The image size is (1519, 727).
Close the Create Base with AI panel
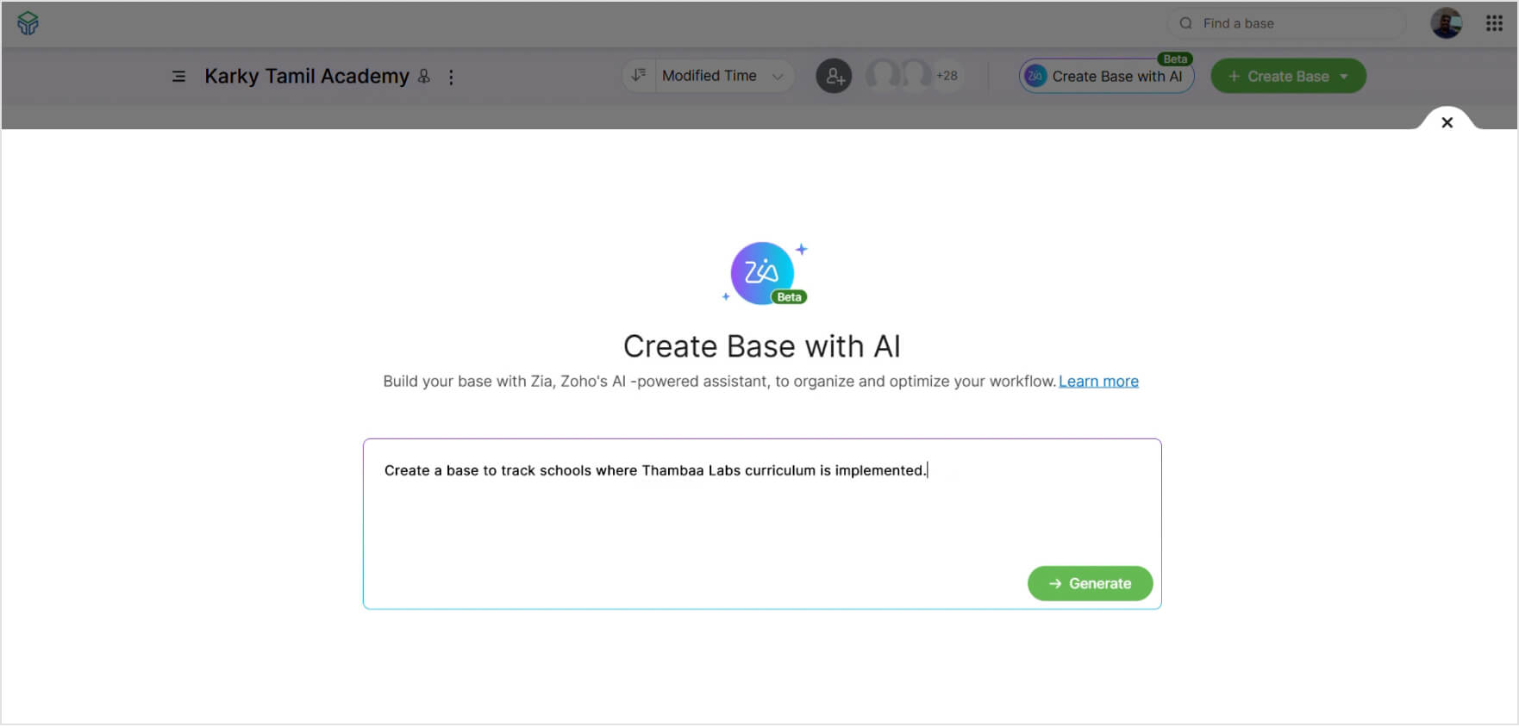click(1447, 122)
